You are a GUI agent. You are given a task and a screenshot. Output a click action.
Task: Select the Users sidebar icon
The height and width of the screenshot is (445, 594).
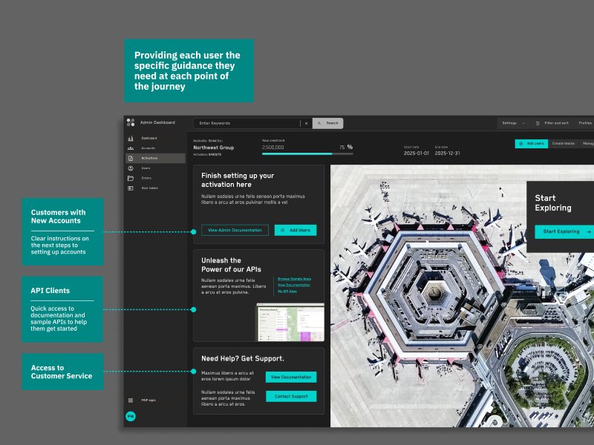131,168
